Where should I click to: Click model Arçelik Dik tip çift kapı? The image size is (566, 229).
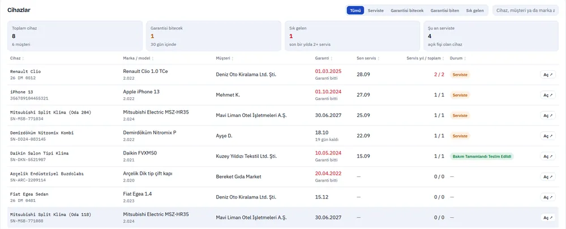coord(148,174)
